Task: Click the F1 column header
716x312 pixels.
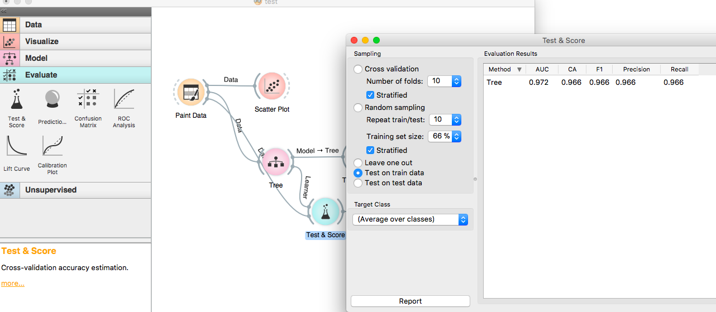Action: (599, 70)
